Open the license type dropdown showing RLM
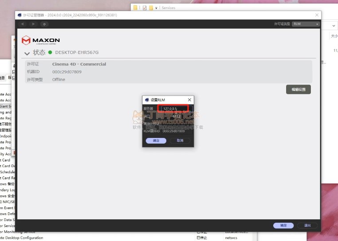 306,24
